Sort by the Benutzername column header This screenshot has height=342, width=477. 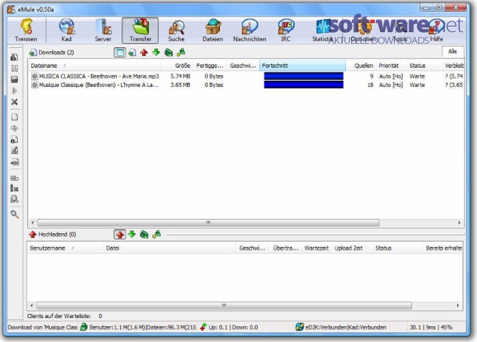tap(65, 248)
